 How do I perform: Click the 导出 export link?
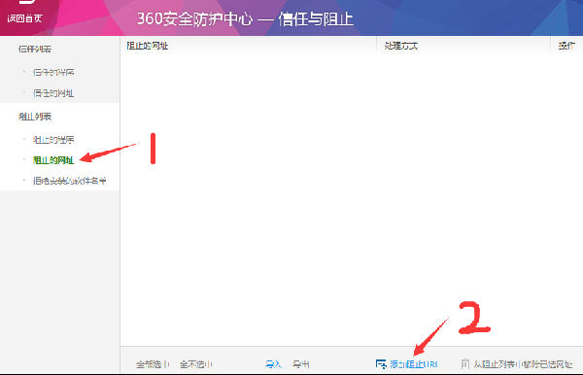point(300,364)
